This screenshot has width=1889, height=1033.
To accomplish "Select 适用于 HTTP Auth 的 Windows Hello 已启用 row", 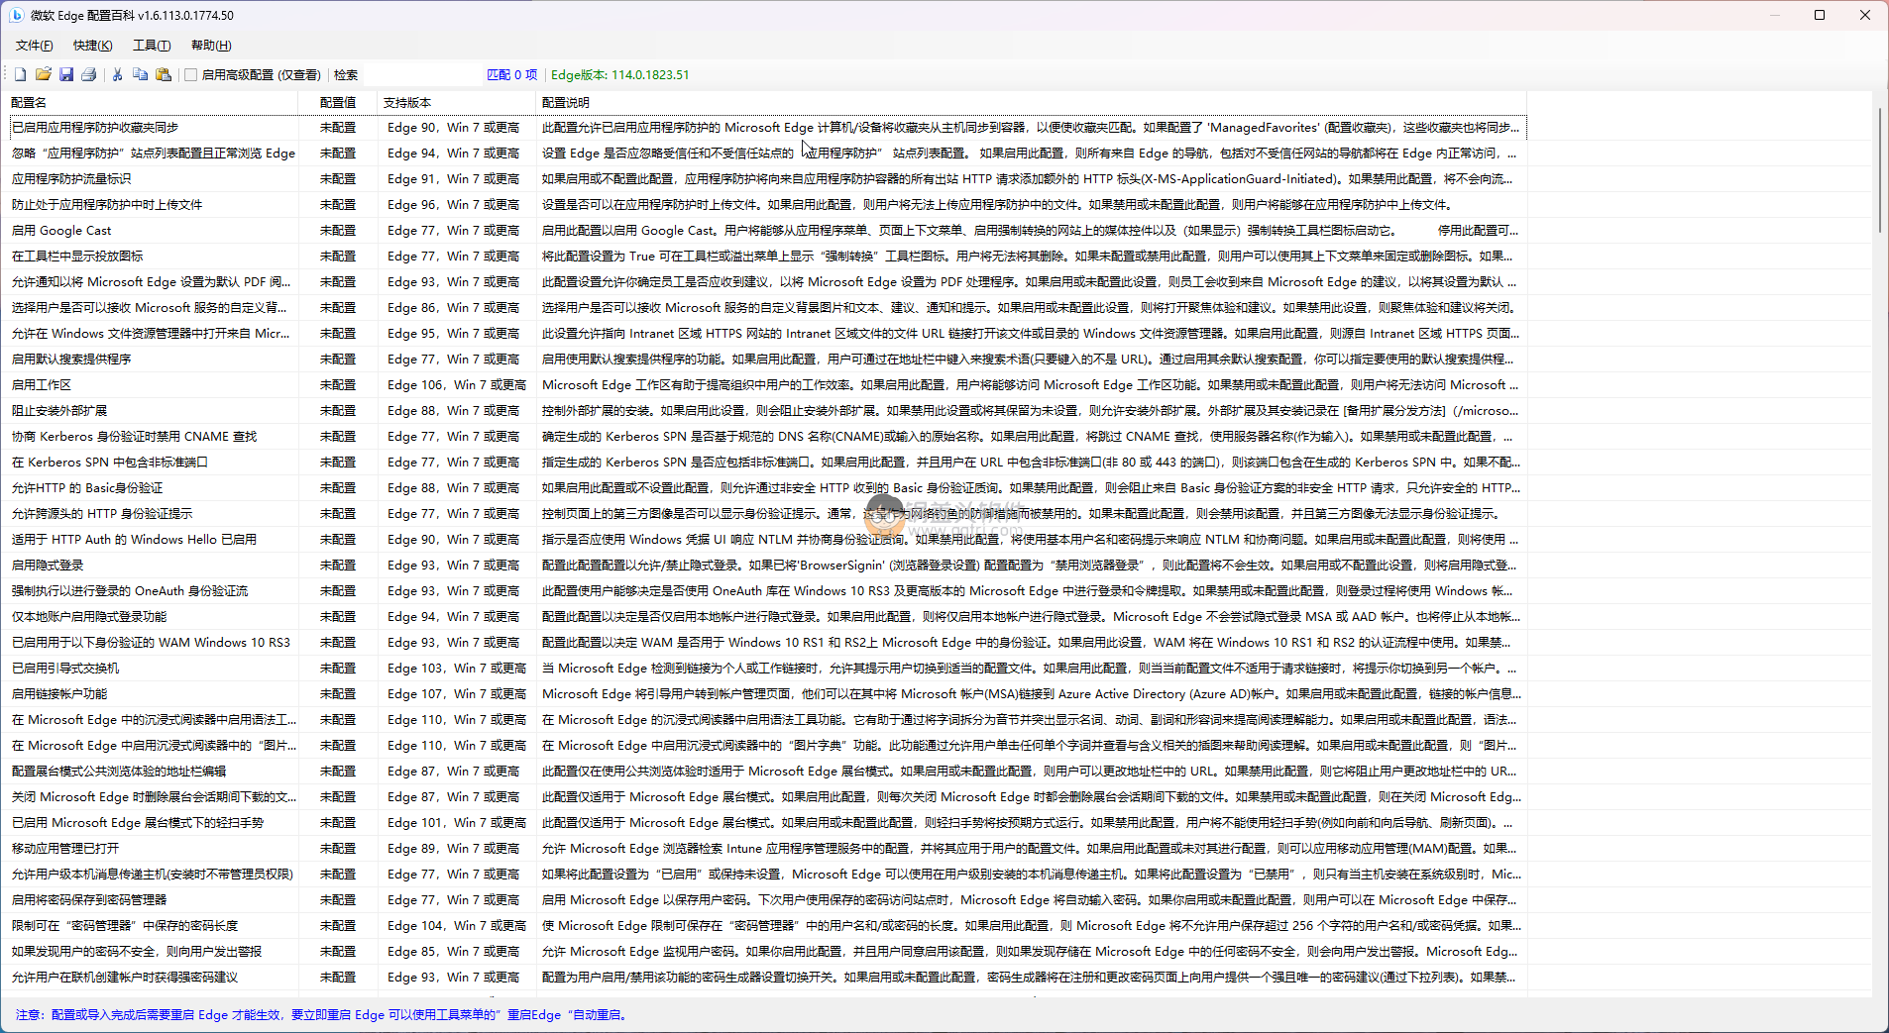I will (768, 540).
